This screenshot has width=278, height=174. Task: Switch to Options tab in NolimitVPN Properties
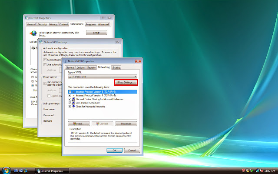(x=81, y=68)
